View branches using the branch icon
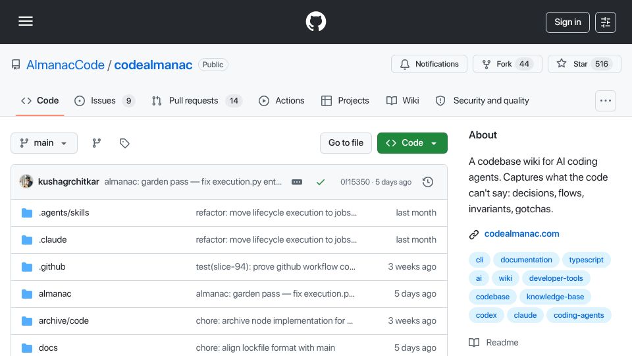 (x=96, y=143)
